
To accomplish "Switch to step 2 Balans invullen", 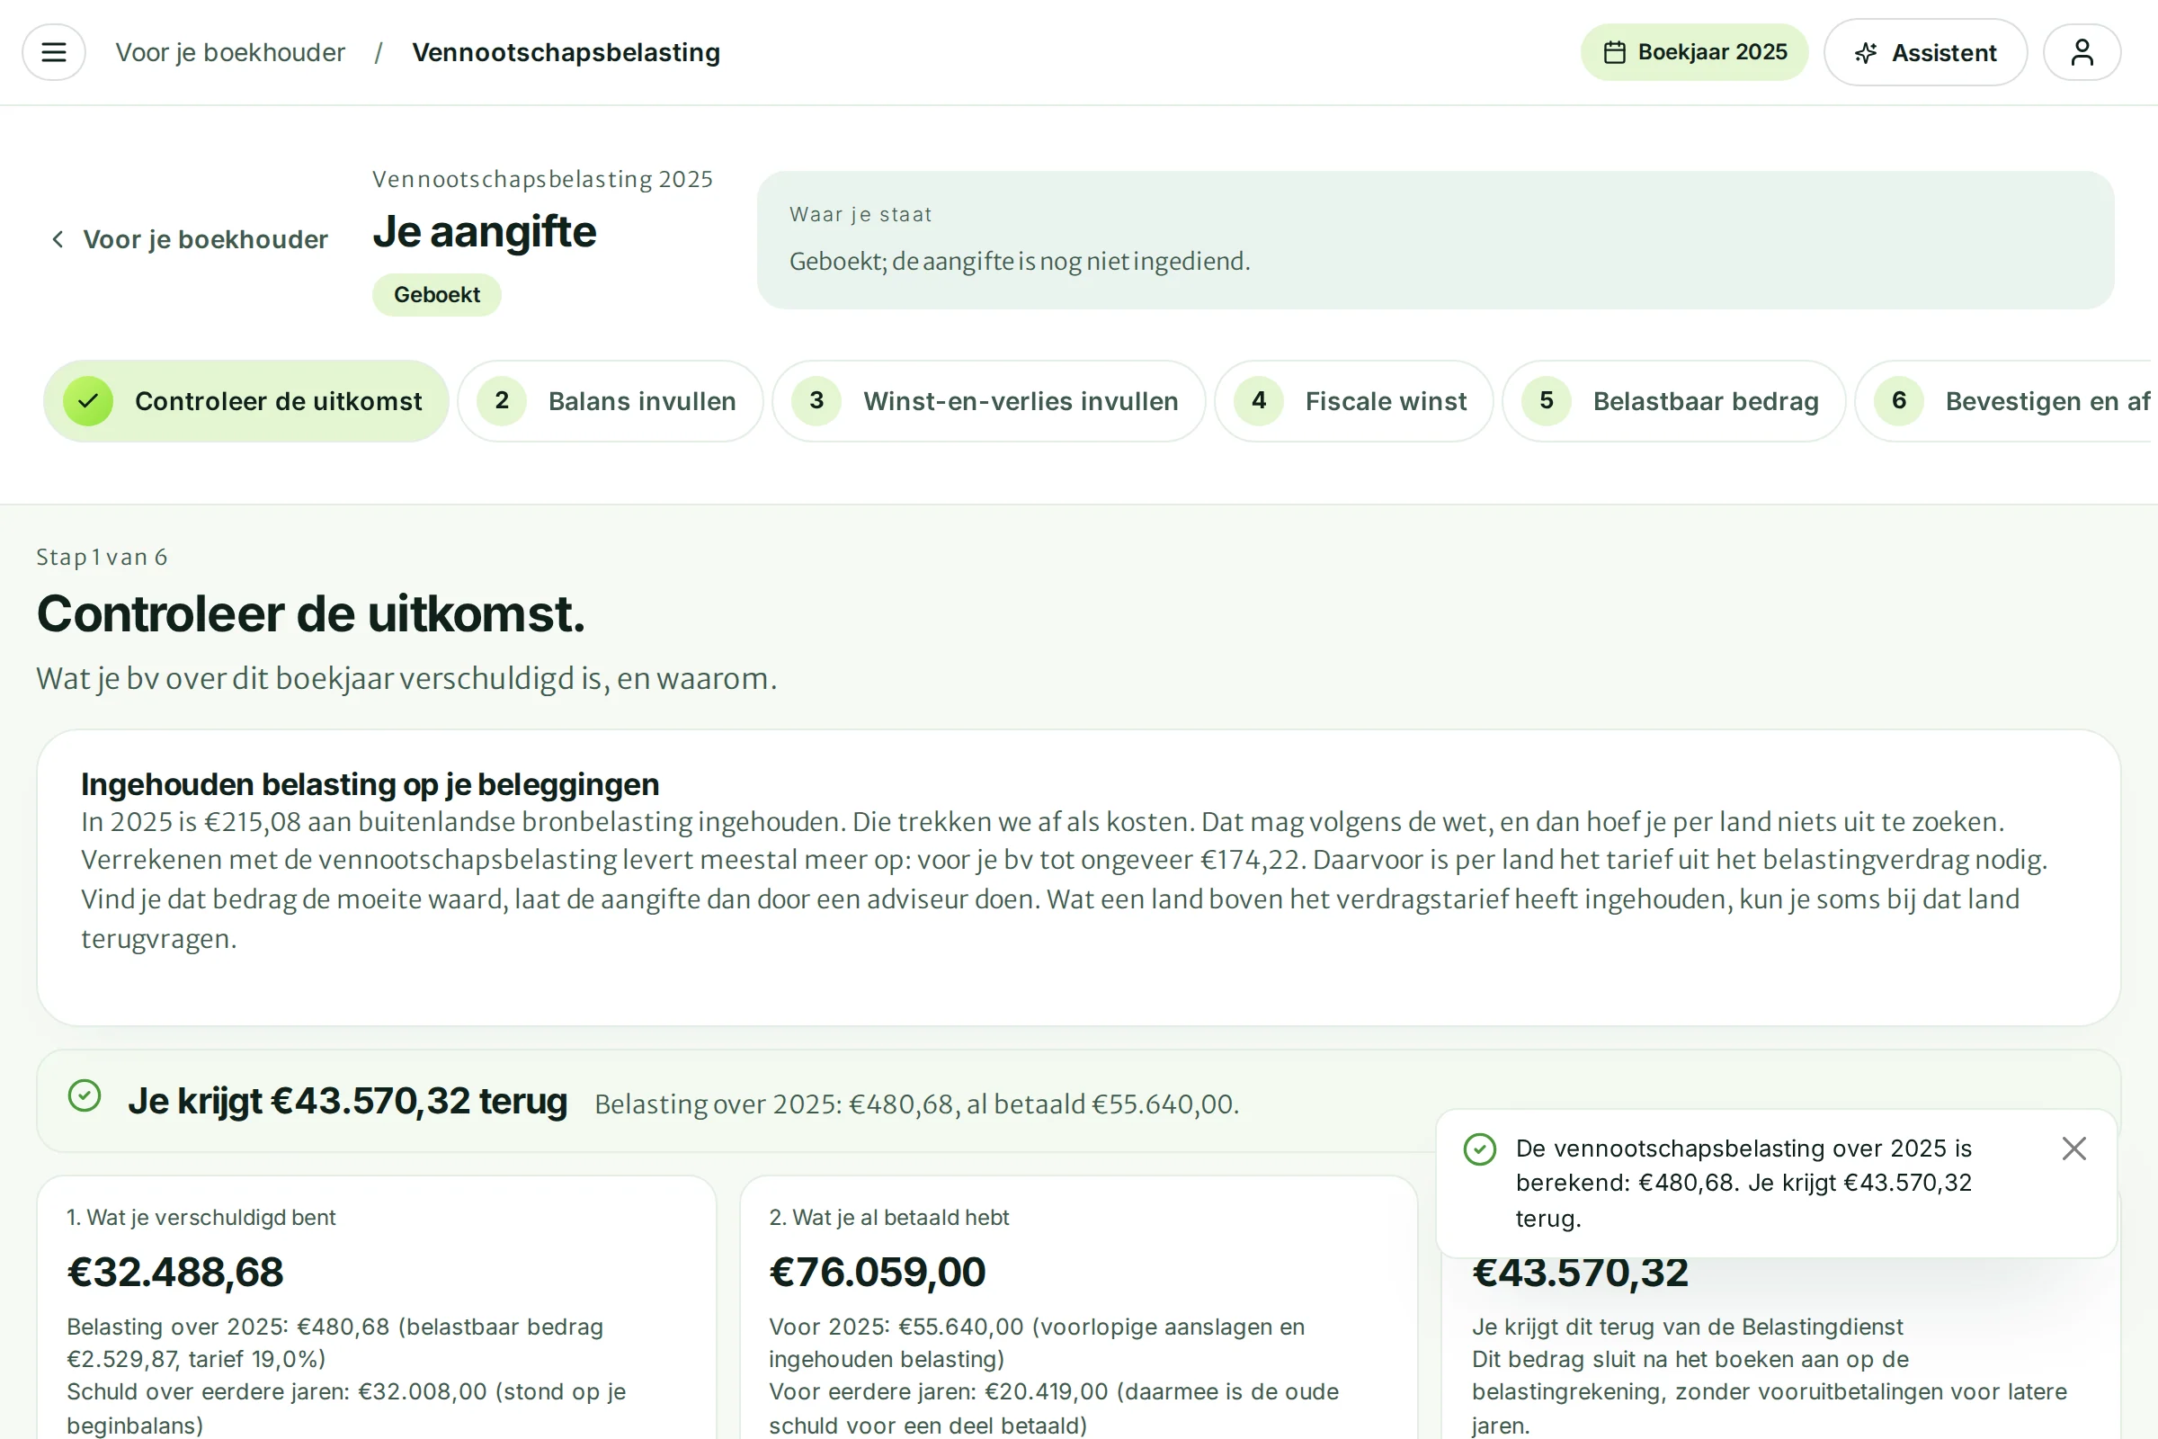I will (x=611, y=401).
